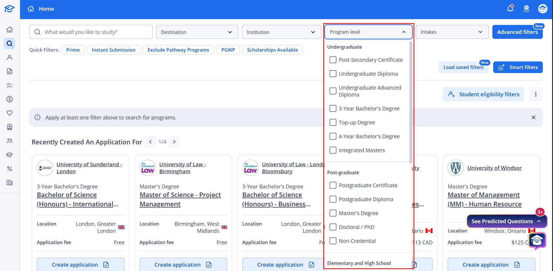This screenshot has width=553, height=271.
Task: Check the Master's Degree checkbox
Action: pyautogui.click(x=333, y=213)
